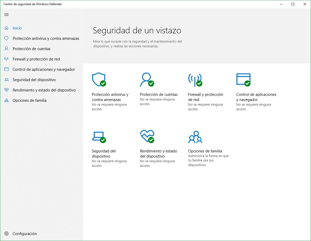Viewport: 311px width, 241px height.
Task: Click the Protección antivirus y contra amenazas tile title
Action: [x=110, y=97]
